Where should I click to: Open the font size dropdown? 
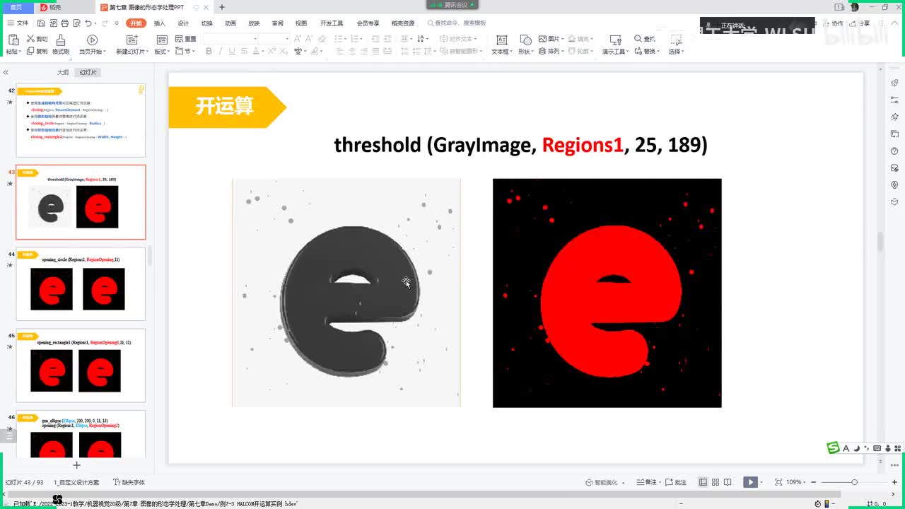click(x=287, y=39)
